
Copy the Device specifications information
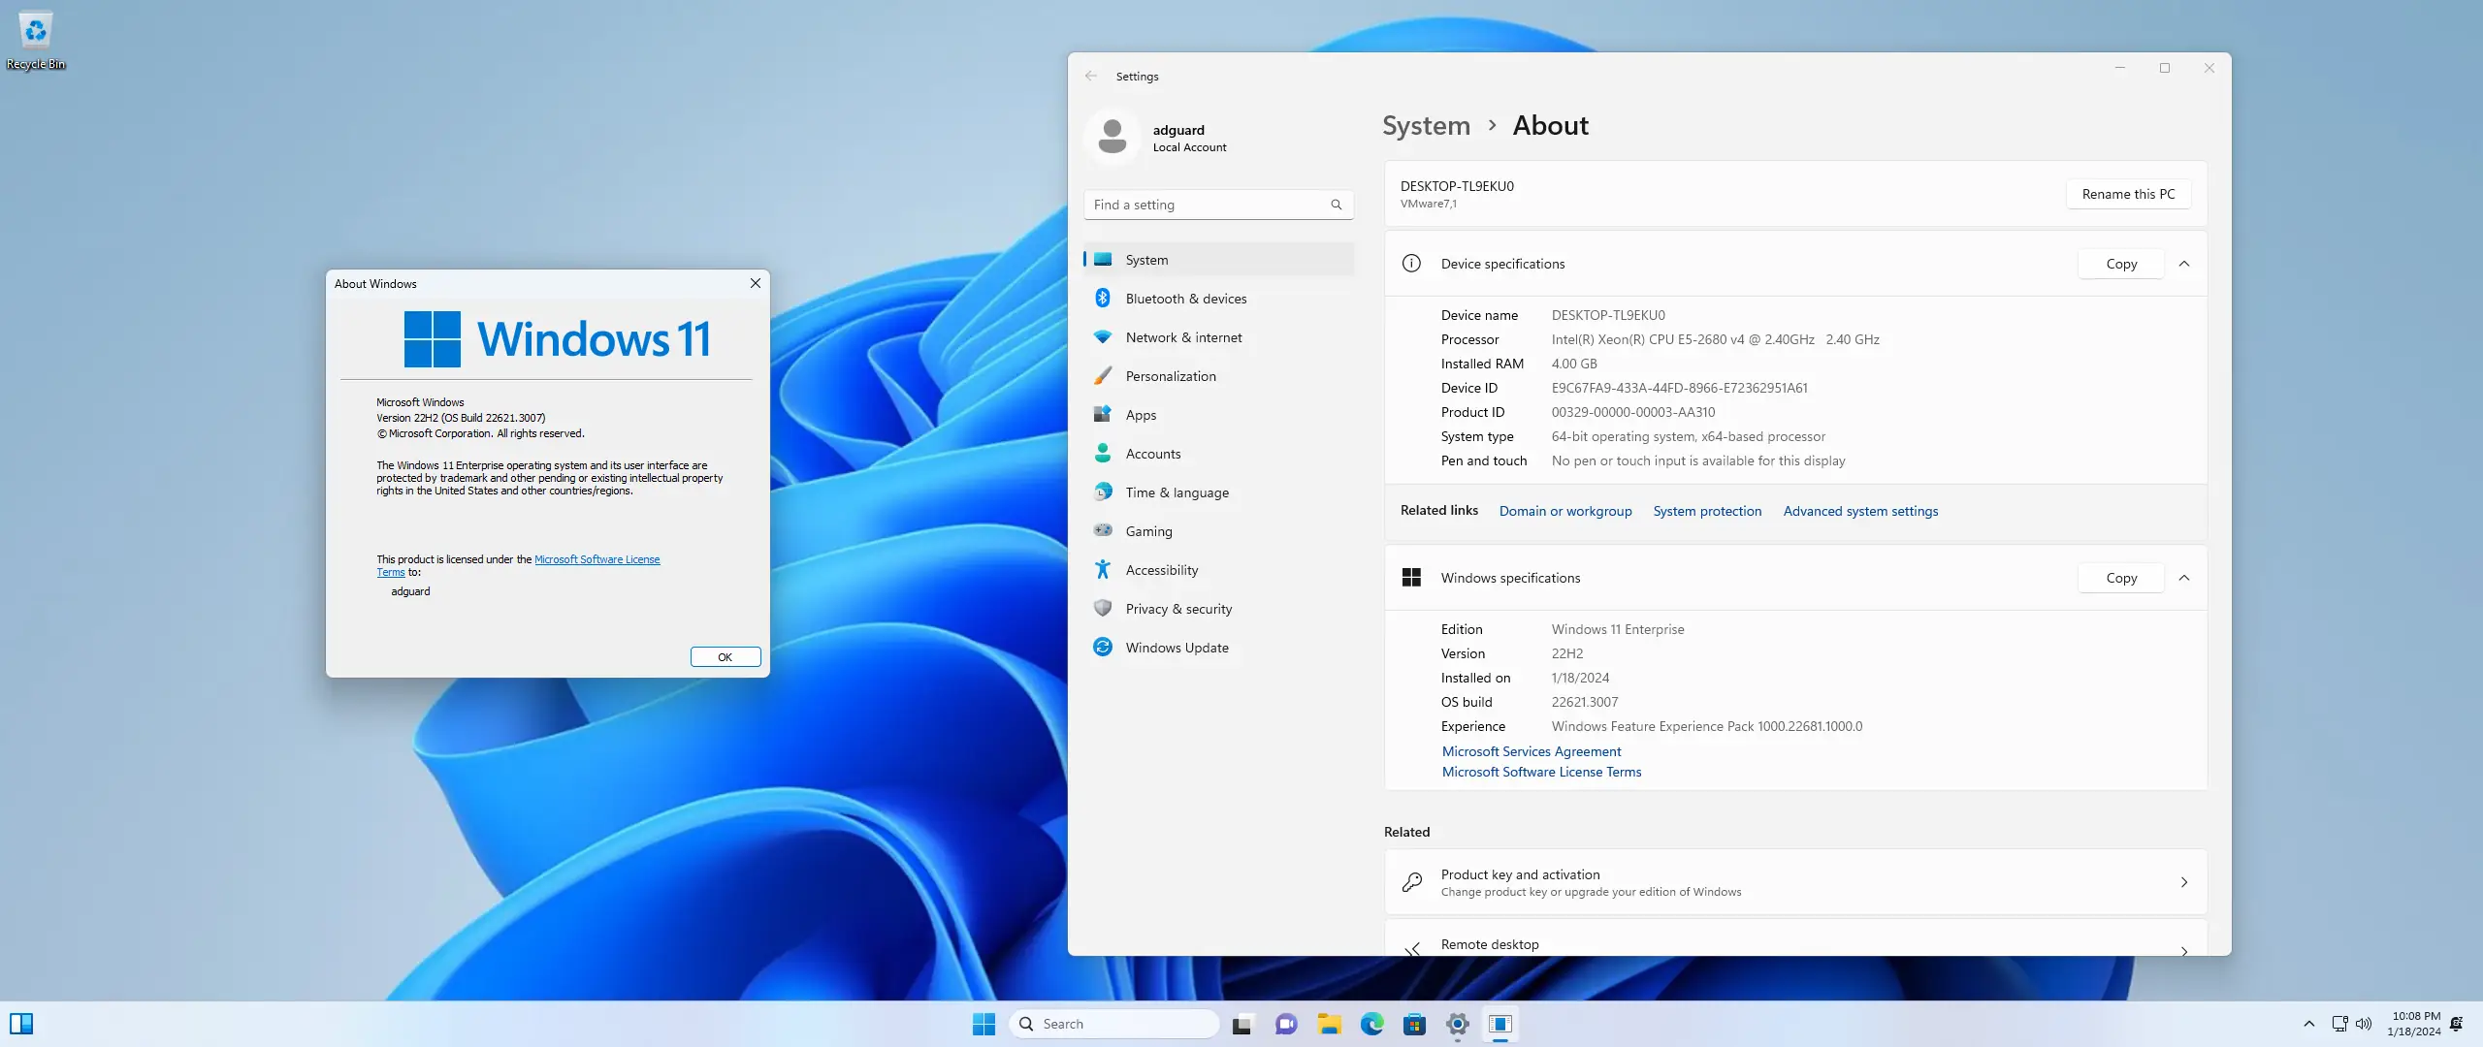2120,263
